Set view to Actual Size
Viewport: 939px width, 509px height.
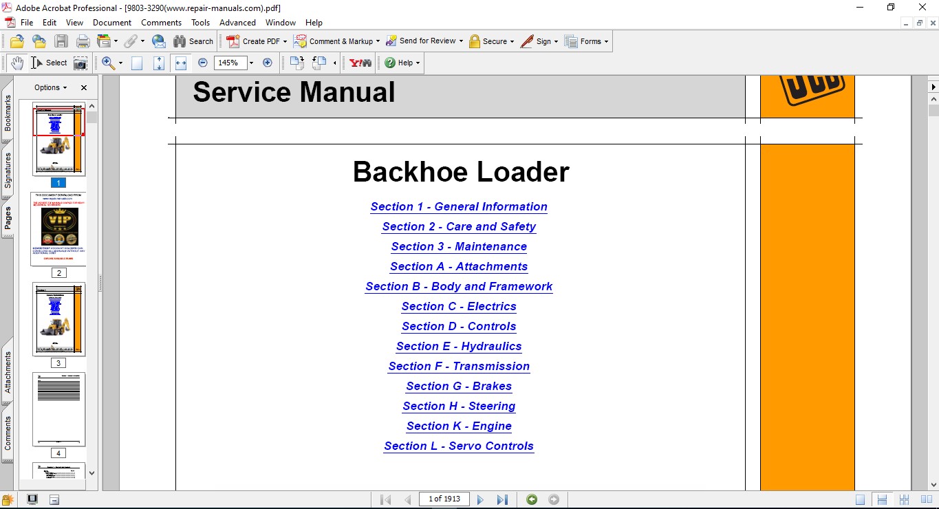point(137,63)
